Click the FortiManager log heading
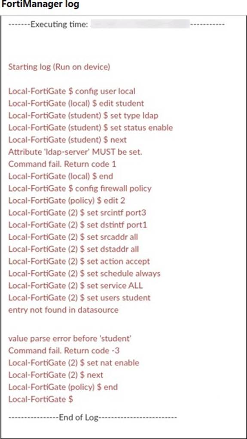 pyautogui.click(x=40, y=4)
